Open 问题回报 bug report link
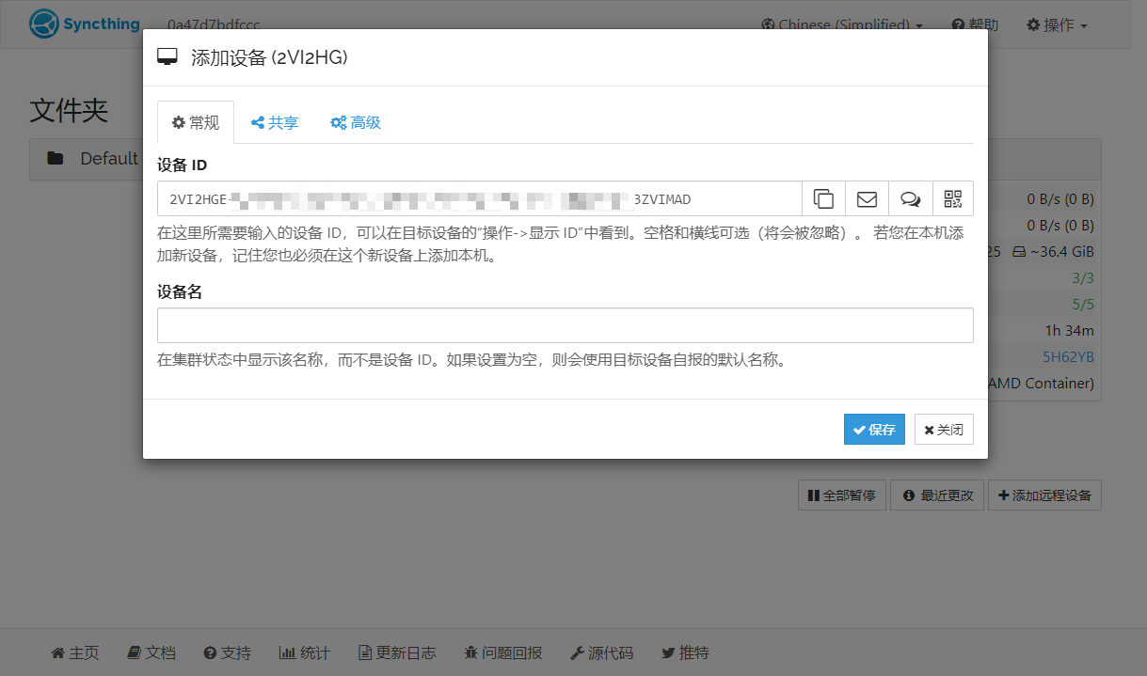1147x676 pixels. [503, 652]
